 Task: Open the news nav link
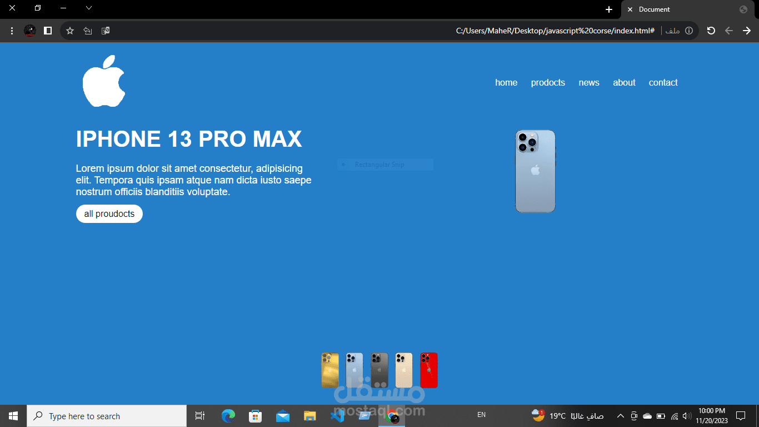[589, 82]
